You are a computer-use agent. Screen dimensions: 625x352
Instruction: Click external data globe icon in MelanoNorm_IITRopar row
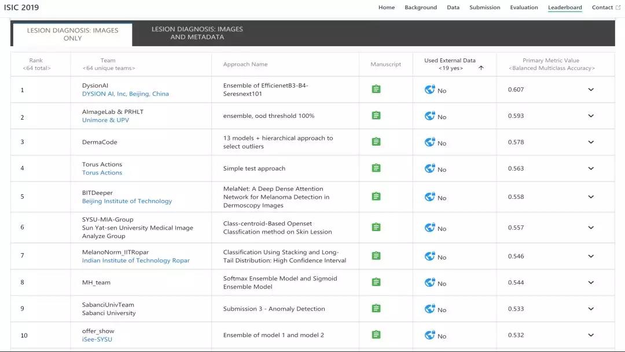click(x=429, y=257)
